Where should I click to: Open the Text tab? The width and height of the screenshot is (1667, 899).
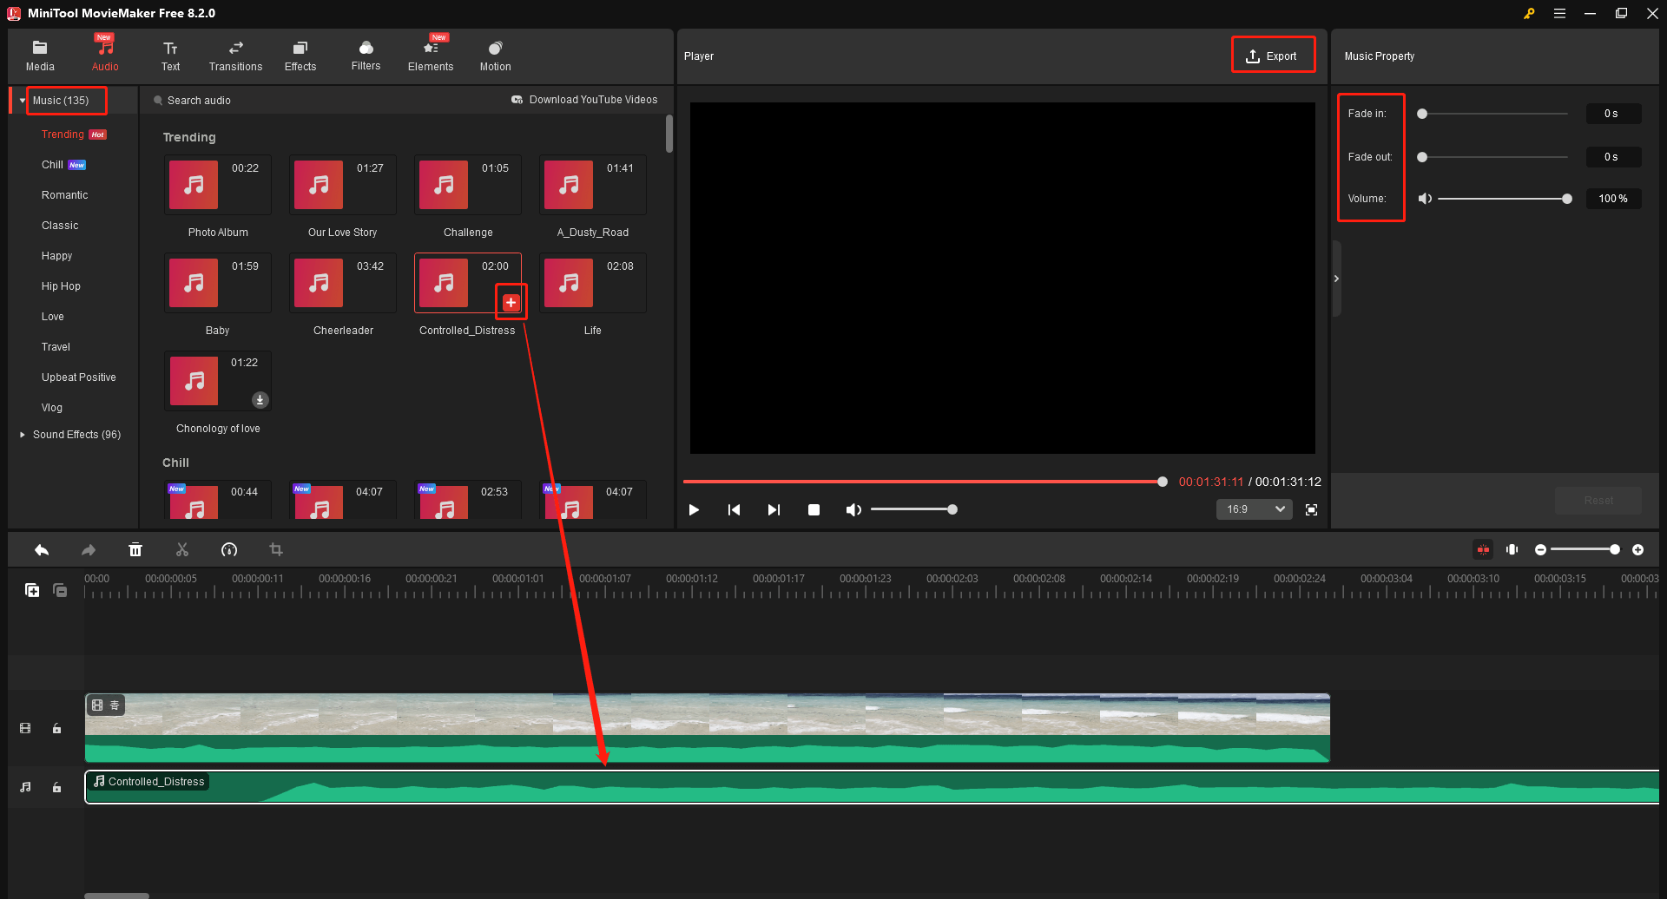point(170,56)
